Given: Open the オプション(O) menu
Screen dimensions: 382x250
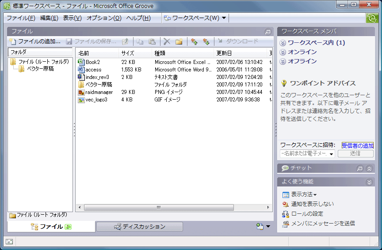Looking at the screenshot, I should click(104, 18).
